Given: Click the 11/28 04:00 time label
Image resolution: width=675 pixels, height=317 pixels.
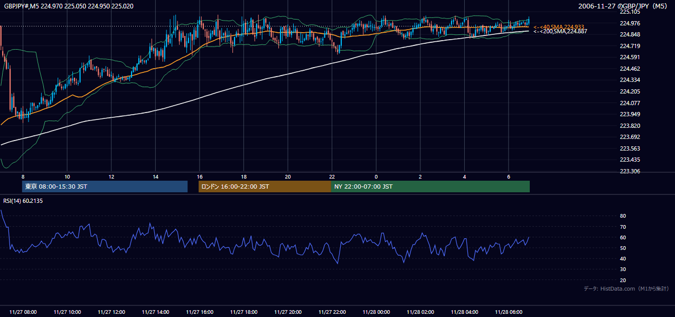Looking at the screenshot, I should pyautogui.click(x=464, y=312).
